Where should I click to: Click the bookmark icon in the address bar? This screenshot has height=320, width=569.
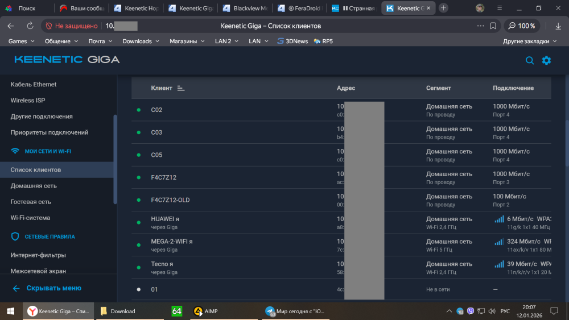pos(494,26)
